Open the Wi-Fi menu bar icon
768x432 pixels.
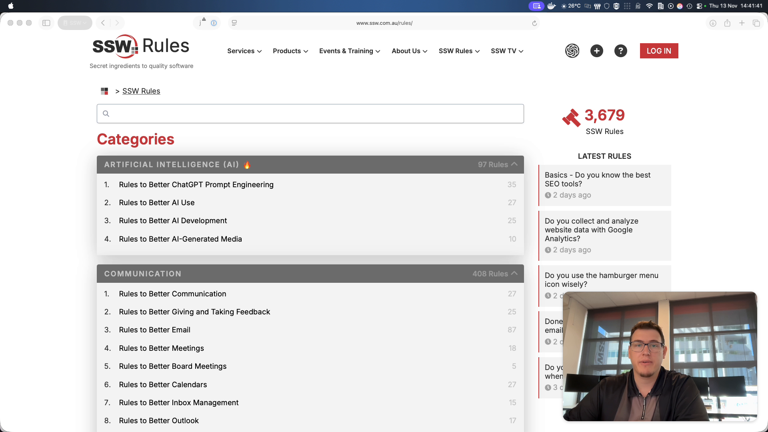(x=649, y=6)
